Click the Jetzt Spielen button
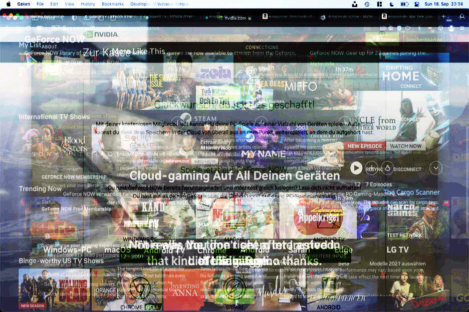The width and height of the screenshot is (469, 312). [382, 39]
